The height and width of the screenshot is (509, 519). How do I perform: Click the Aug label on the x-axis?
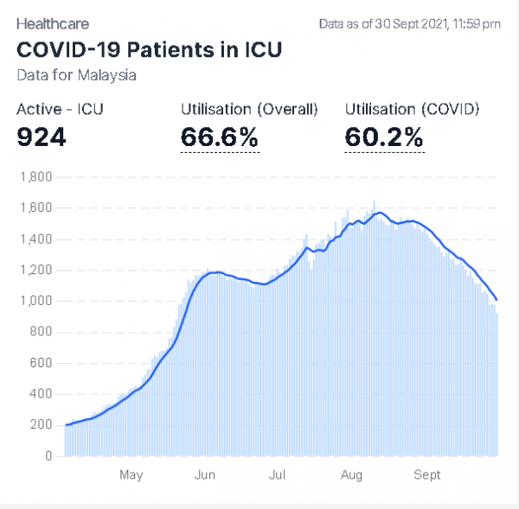(x=351, y=475)
